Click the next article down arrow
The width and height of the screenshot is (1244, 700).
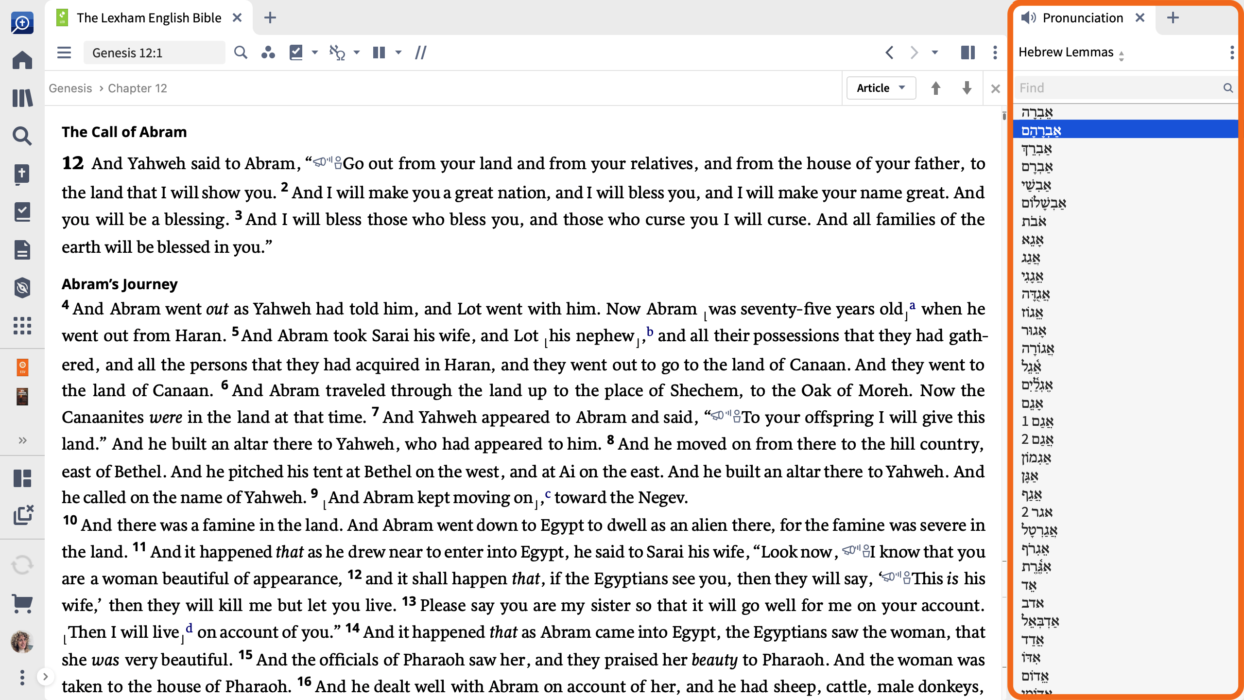pyautogui.click(x=967, y=88)
